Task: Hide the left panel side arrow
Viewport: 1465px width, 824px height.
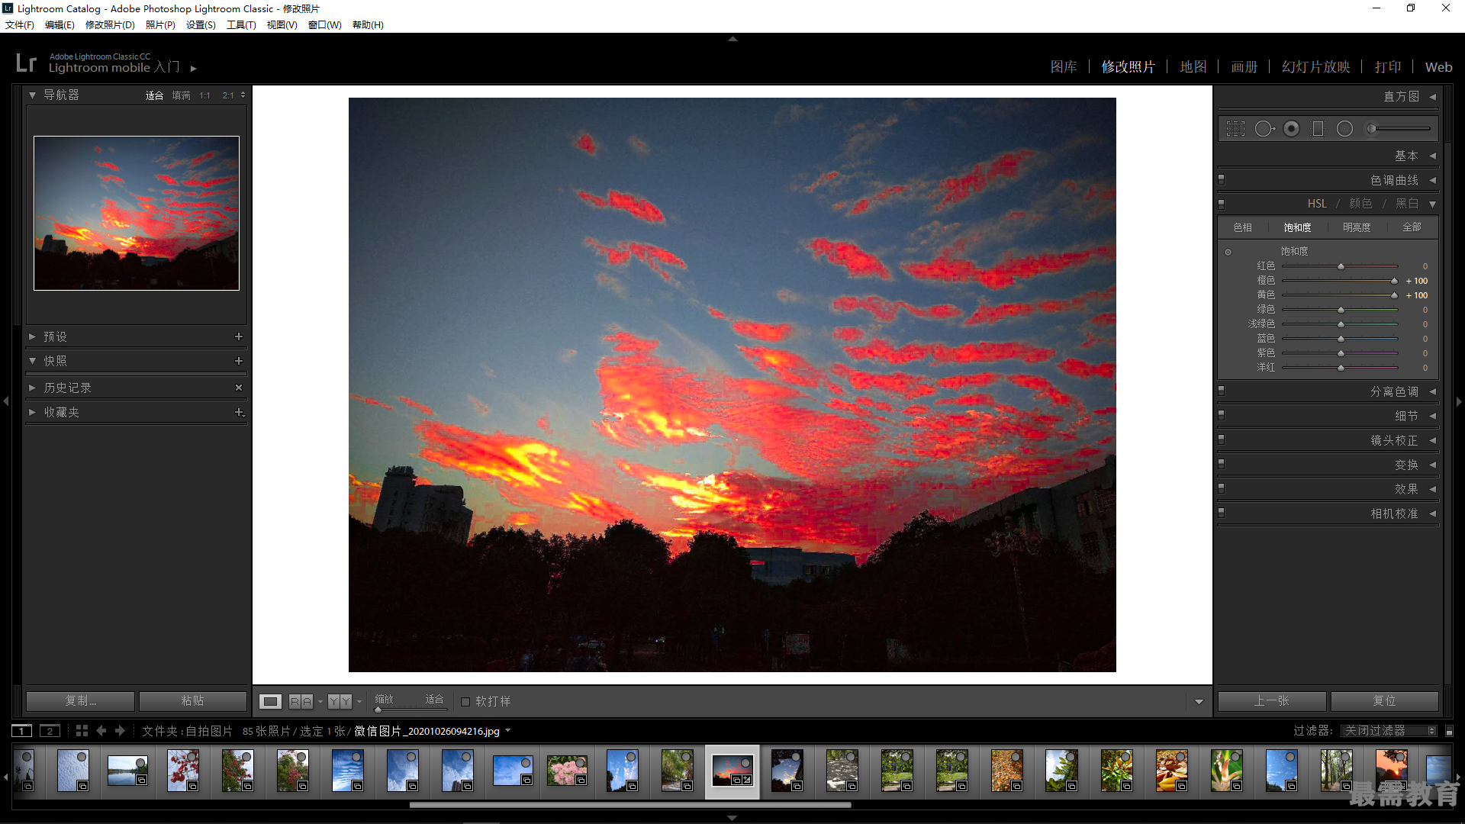Action: click(6, 401)
